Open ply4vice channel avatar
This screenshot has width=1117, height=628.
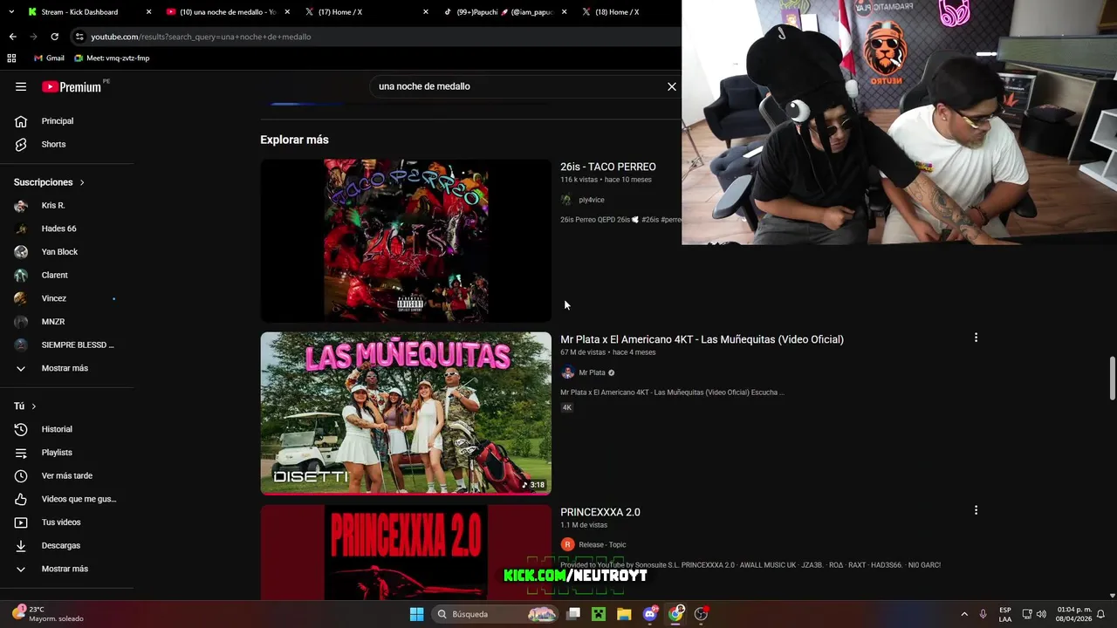(567, 200)
